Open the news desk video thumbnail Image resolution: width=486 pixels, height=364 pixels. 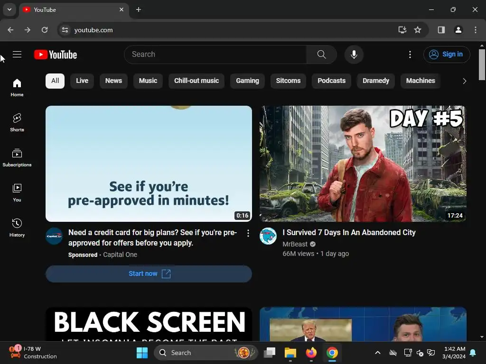[363, 324]
